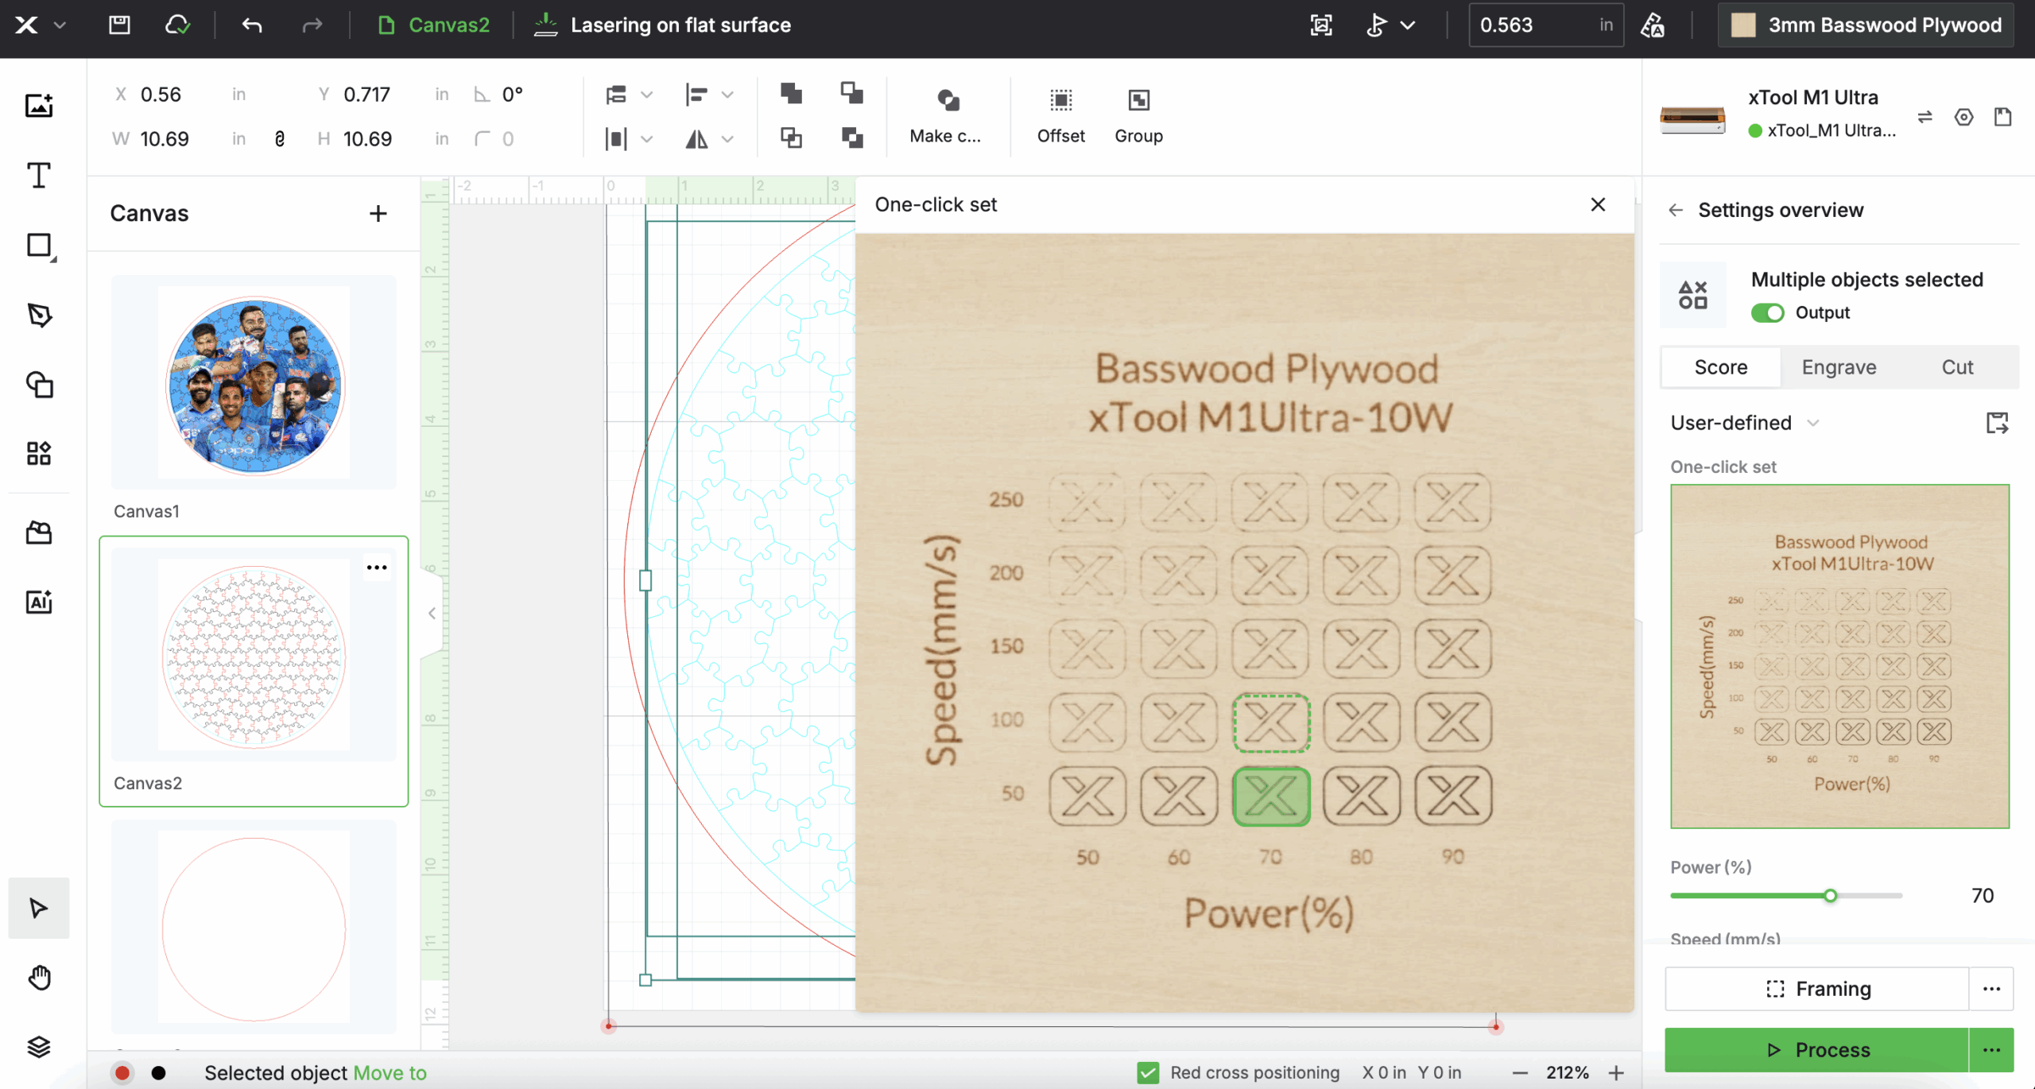Toggle the Output switch off

coord(1767,312)
